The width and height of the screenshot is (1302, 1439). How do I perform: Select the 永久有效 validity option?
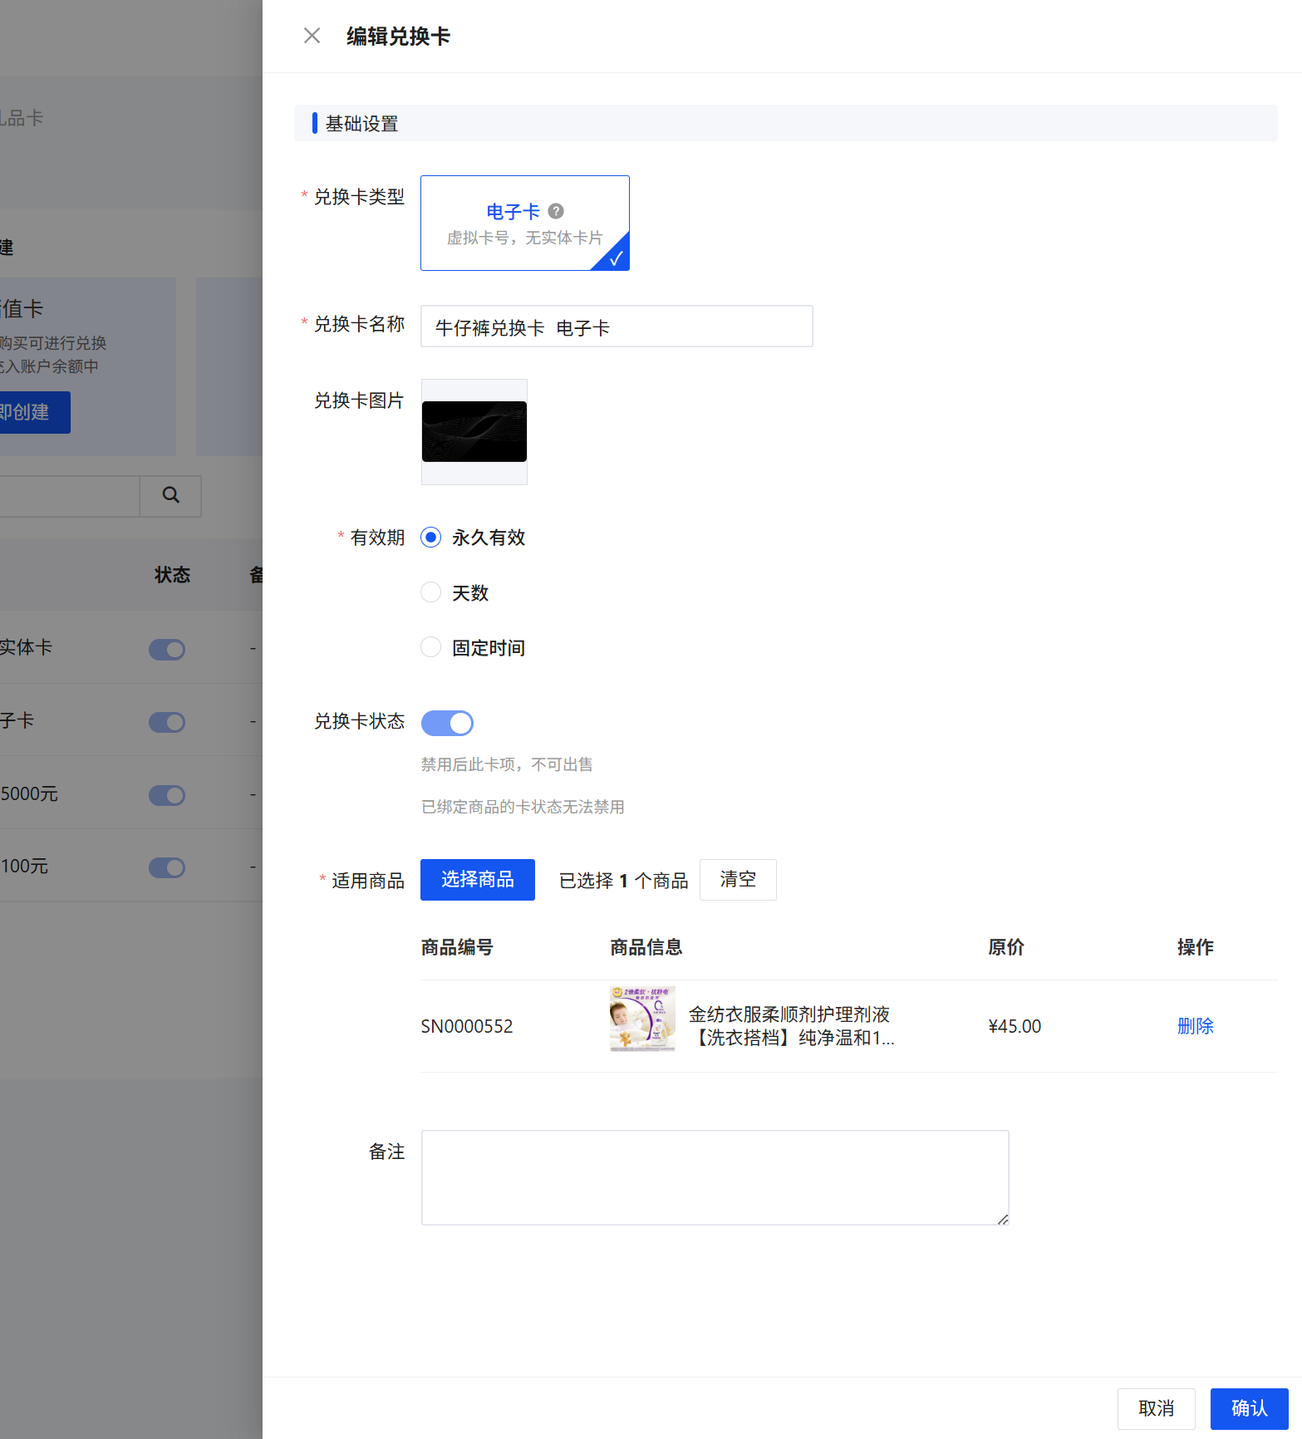(x=430, y=538)
